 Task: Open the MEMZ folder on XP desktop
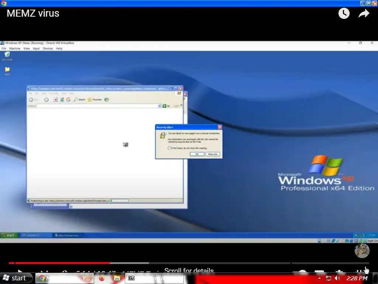(x=7, y=71)
